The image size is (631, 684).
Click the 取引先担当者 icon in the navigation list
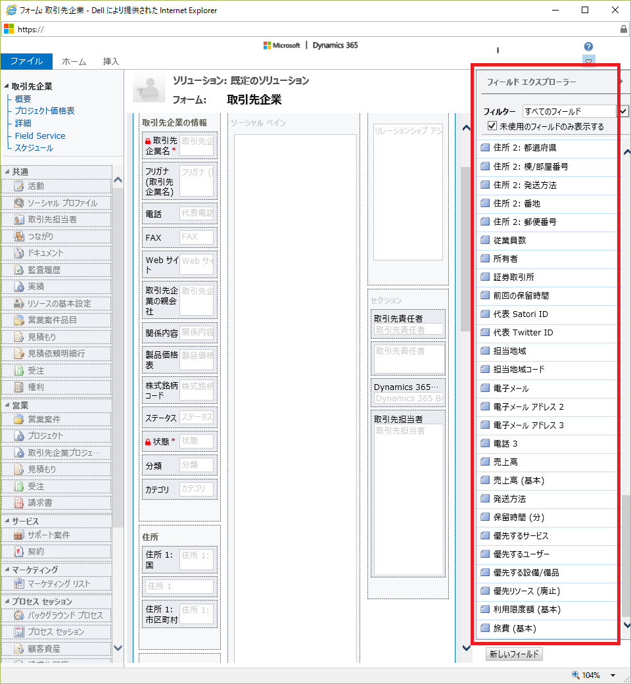click(x=19, y=220)
